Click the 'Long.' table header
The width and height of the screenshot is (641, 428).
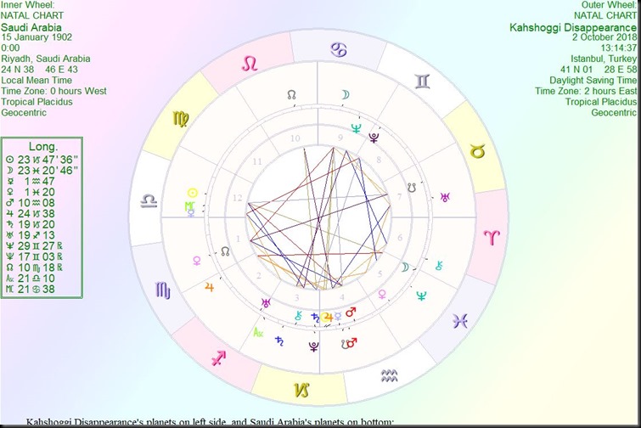pyautogui.click(x=43, y=147)
